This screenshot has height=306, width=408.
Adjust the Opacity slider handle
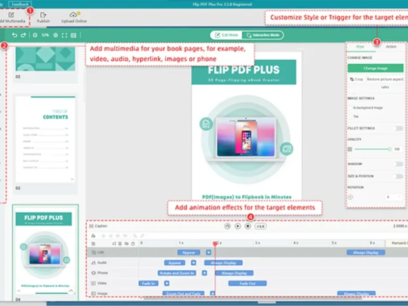point(389,149)
